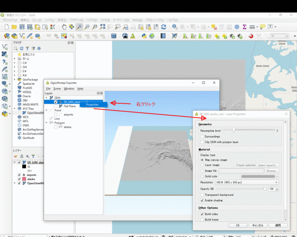Filter the browser panel with the funnel icon
This screenshot has height=237, width=297.
tap(27, 49)
